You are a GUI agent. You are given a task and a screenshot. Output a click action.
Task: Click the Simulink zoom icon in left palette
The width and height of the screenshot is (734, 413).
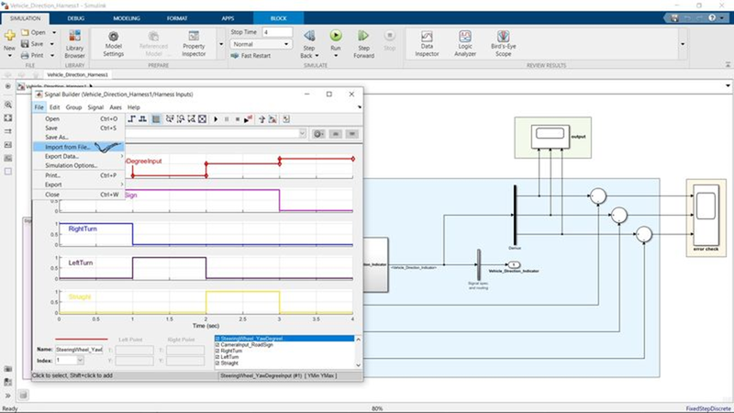(x=8, y=105)
